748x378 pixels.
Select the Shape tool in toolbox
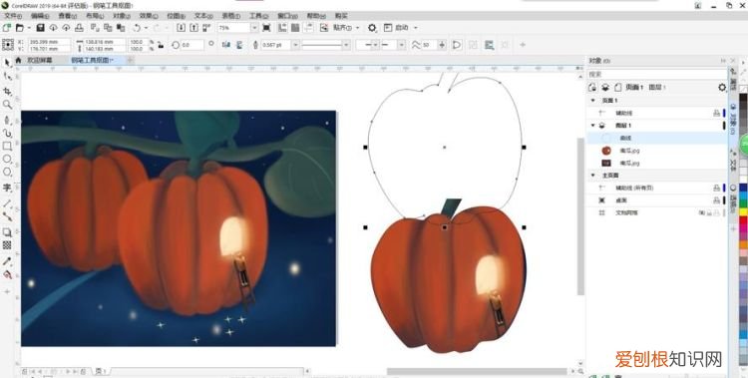(7, 77)
